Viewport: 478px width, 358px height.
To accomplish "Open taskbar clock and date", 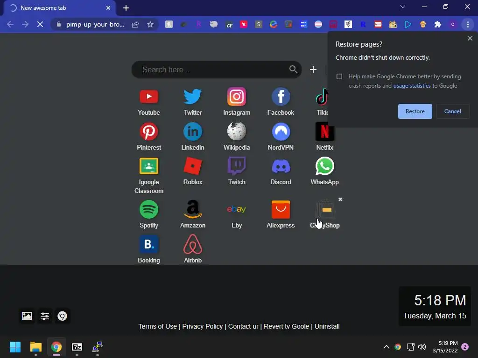I will point(445,347).
